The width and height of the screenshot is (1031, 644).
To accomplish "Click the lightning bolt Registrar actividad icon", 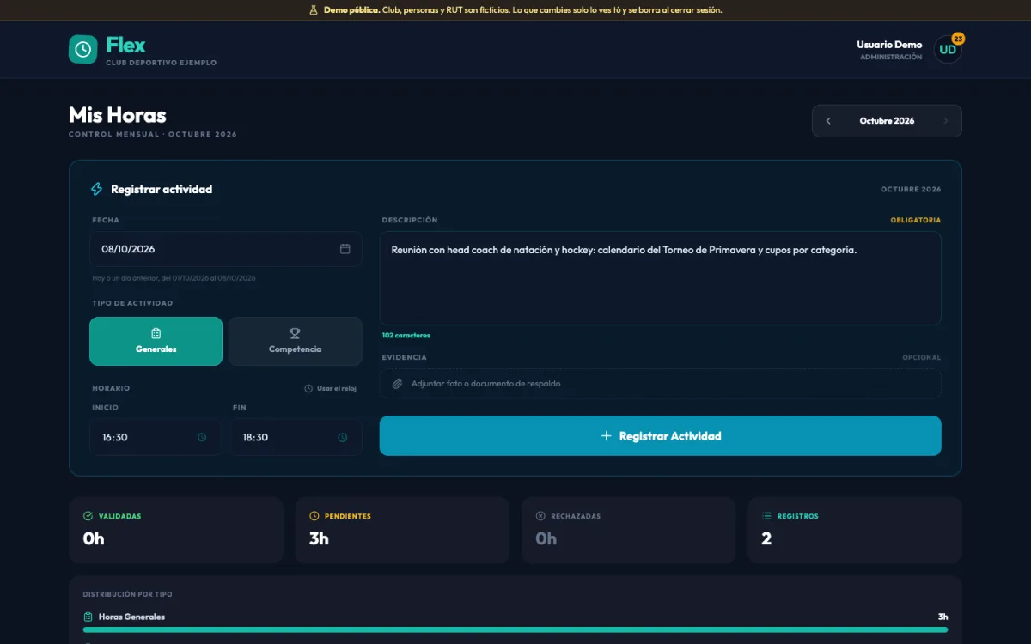I will [97, 189].
